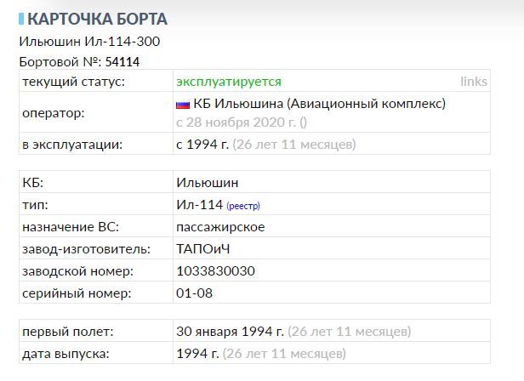Screen dimensions: 524x381
Task: Open the gray 'links' link
Action: coord(474,82)
